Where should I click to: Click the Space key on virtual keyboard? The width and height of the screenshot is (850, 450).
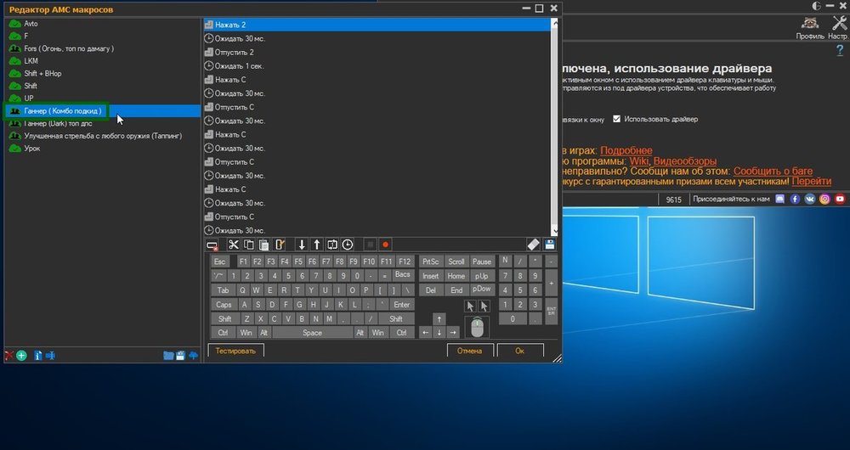point(312,333)
